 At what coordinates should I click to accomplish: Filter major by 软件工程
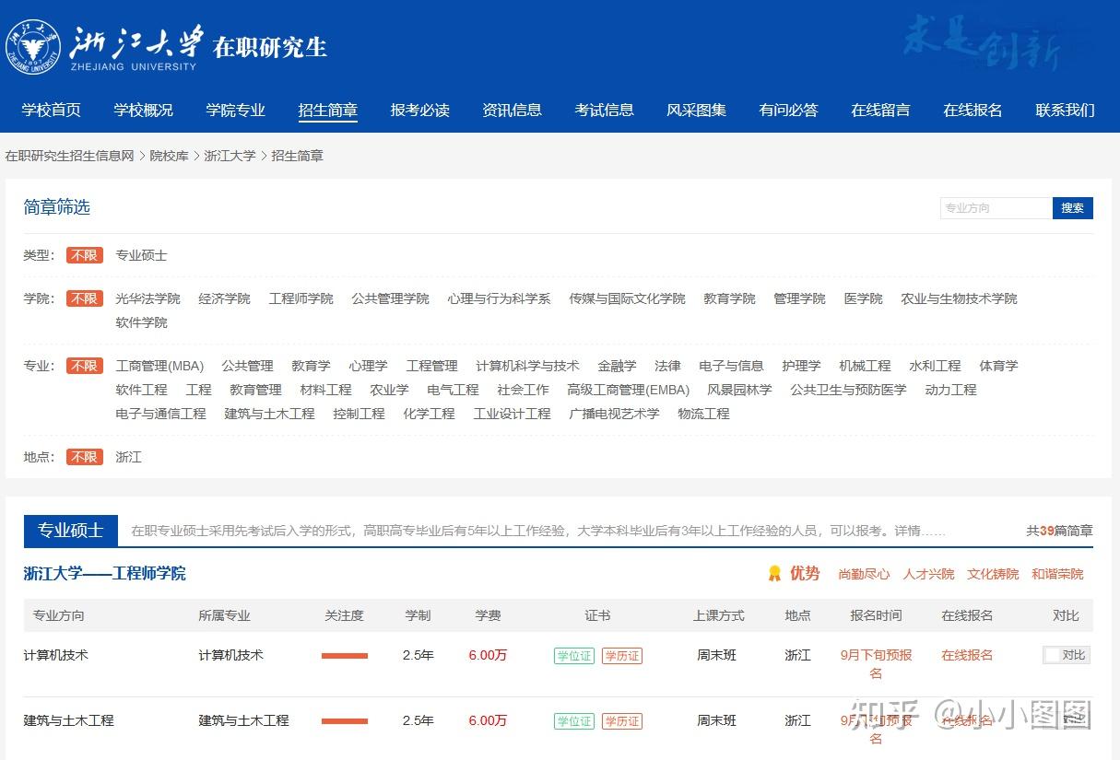pyautogui.click(x=142, y=390)
